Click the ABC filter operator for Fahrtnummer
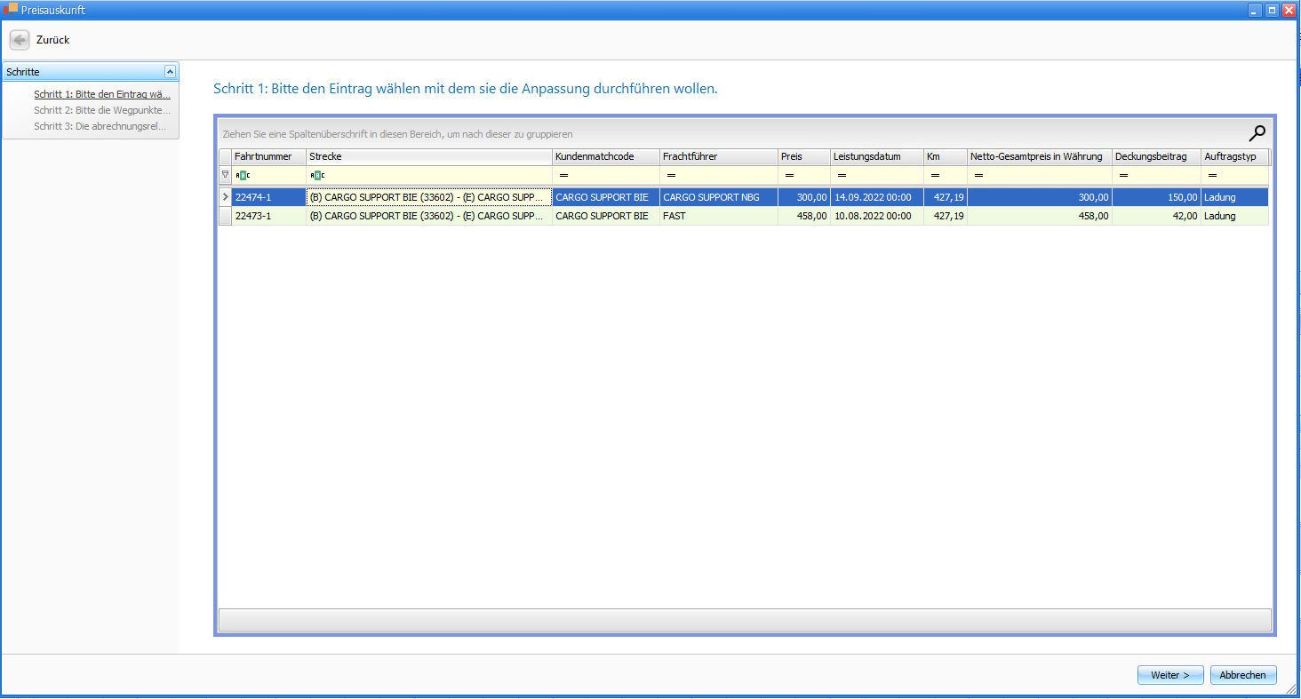 click(x=243, y=176)
